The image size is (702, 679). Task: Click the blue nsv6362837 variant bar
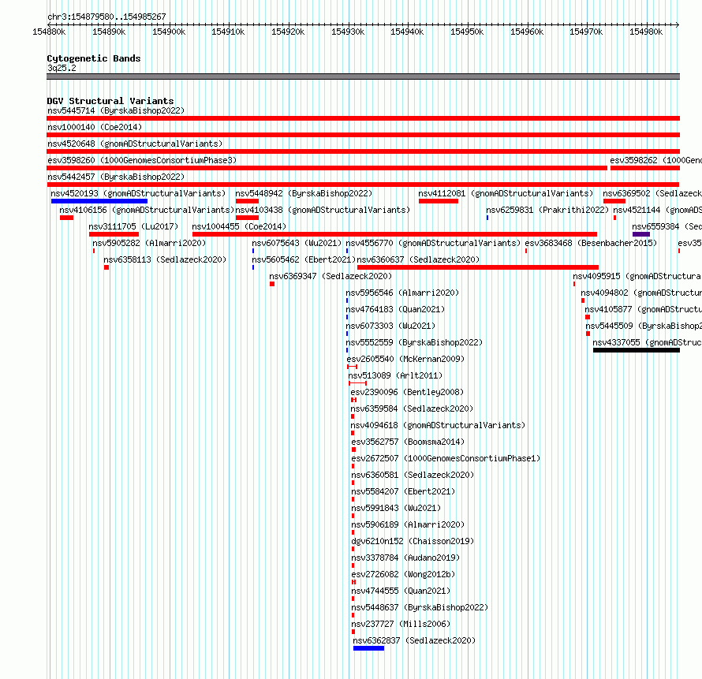coord(368,648)
